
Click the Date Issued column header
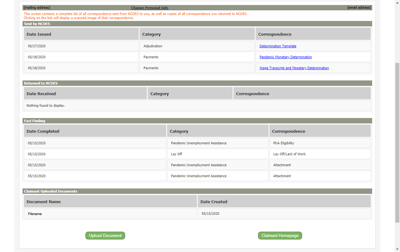(39, 34)
